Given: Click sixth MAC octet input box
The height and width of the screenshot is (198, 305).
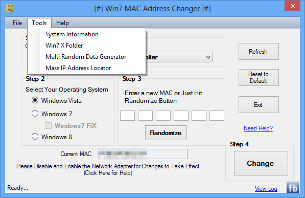Looking at the screenshot, I should (x=217, y=116).
